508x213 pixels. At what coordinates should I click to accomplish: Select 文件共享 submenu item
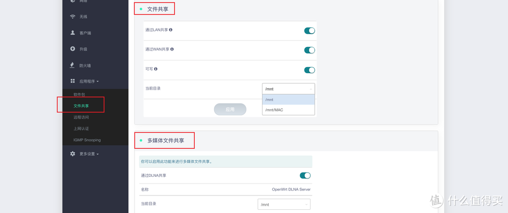[81, 106]
